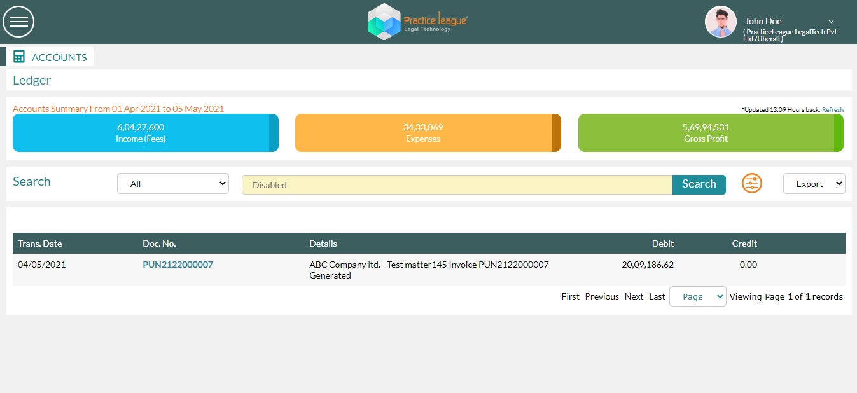Open the orange advanced filter icon
857x393 pixels.
tap(752, 184)
